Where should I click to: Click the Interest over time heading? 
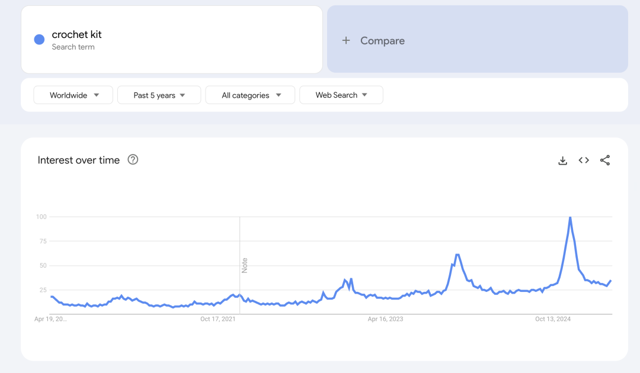pyautogui.click(x=78, y=160)
